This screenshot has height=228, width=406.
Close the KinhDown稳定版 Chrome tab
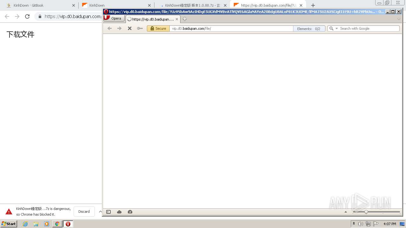(x=225, y=5)
